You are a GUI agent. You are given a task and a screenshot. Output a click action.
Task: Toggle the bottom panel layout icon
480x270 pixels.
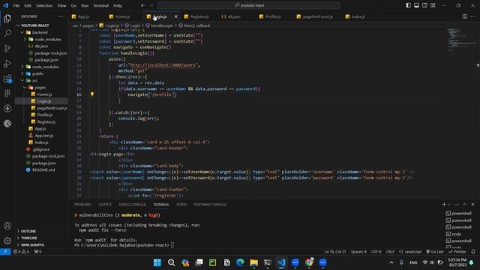pos(417,5)
